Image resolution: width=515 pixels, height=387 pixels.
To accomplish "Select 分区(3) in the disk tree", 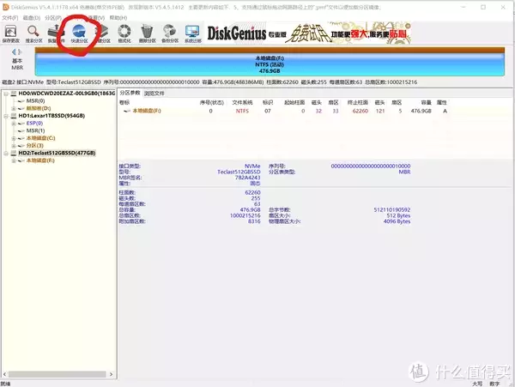I will click(35, 146).
